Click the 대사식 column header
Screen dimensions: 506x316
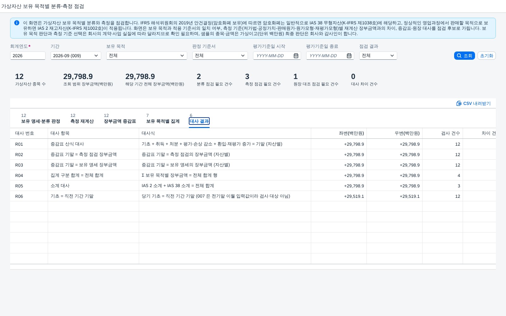[x=225, y=133]
